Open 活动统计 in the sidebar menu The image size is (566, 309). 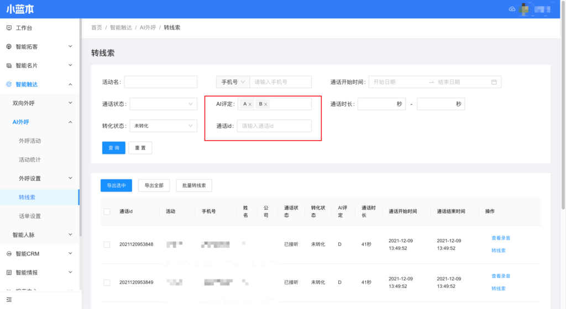(x=30, y=159)
